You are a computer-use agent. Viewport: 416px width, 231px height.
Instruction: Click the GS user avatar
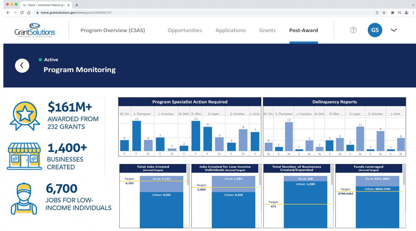(375, 30)
